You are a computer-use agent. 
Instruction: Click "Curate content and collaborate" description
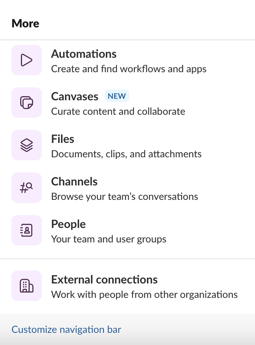click(118, 111)
